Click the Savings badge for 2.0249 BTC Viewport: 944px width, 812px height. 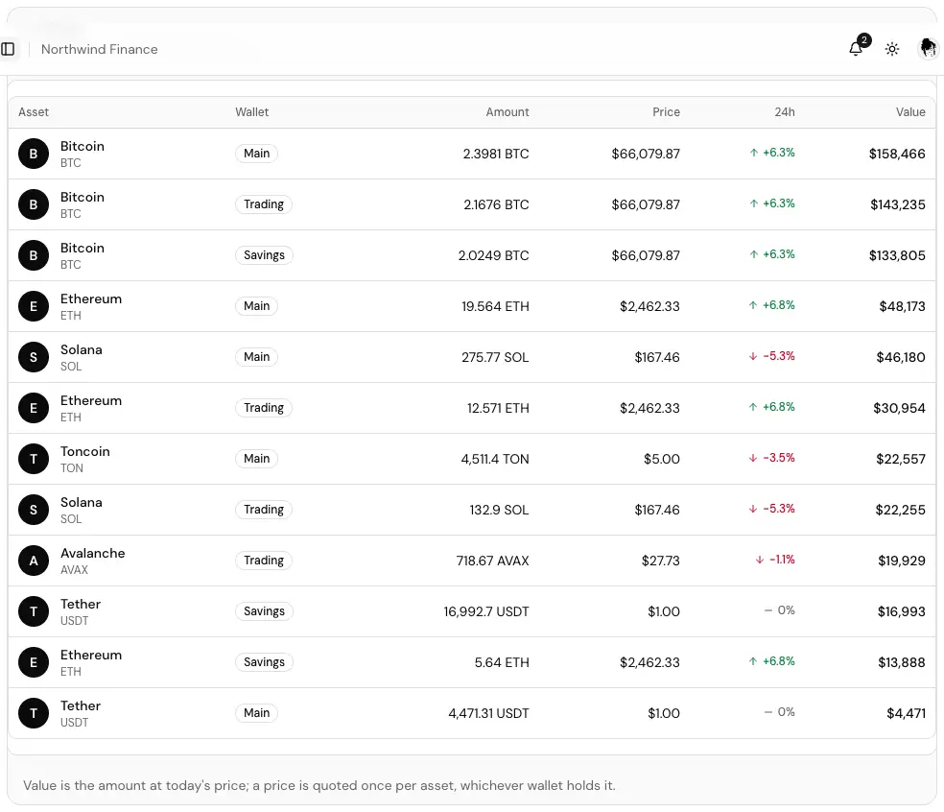pyautogui.click(x=264, y=255)
